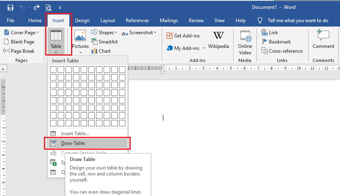Pick the top-left cell of the Insert Table grid
The image size is (340, 196).
point(53,70)
